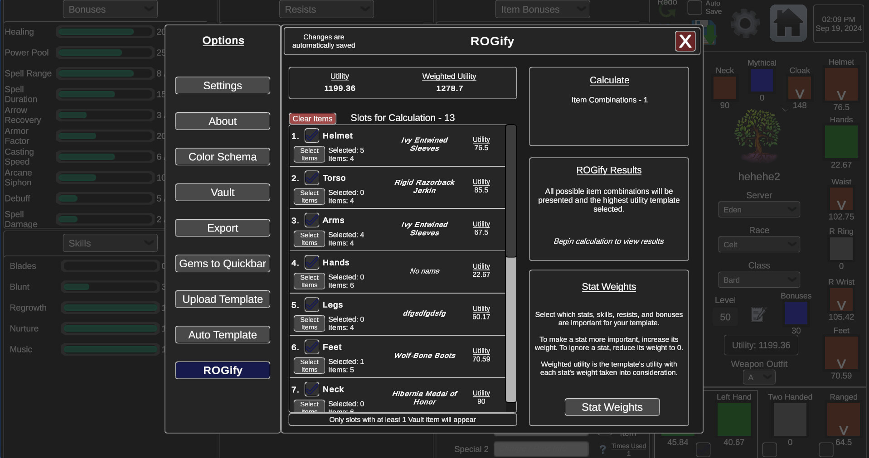This screenshot has height=458, width=869.
Task: Open About from the Options menu
Action: coord(222,121)
